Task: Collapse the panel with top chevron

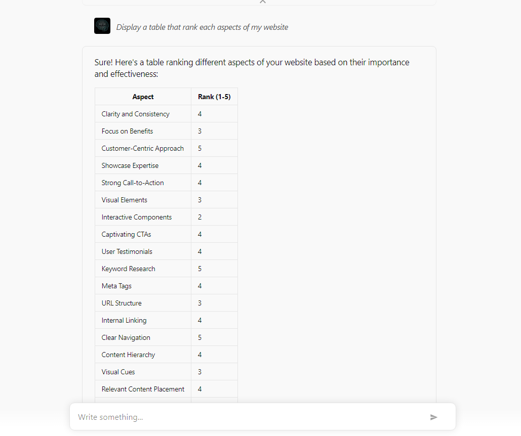Action: pyautogui.click(x=262, y=2)
